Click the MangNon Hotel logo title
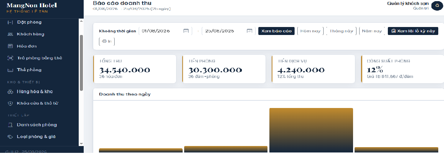The image size is (444, 154). [32, 5]
